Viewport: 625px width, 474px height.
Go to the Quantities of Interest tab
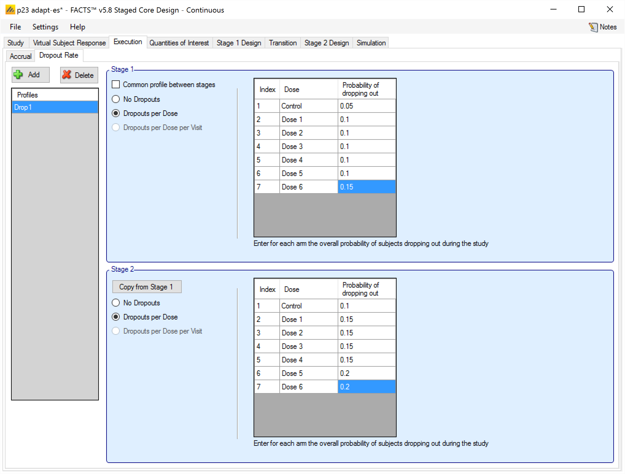tap(179, 43)
